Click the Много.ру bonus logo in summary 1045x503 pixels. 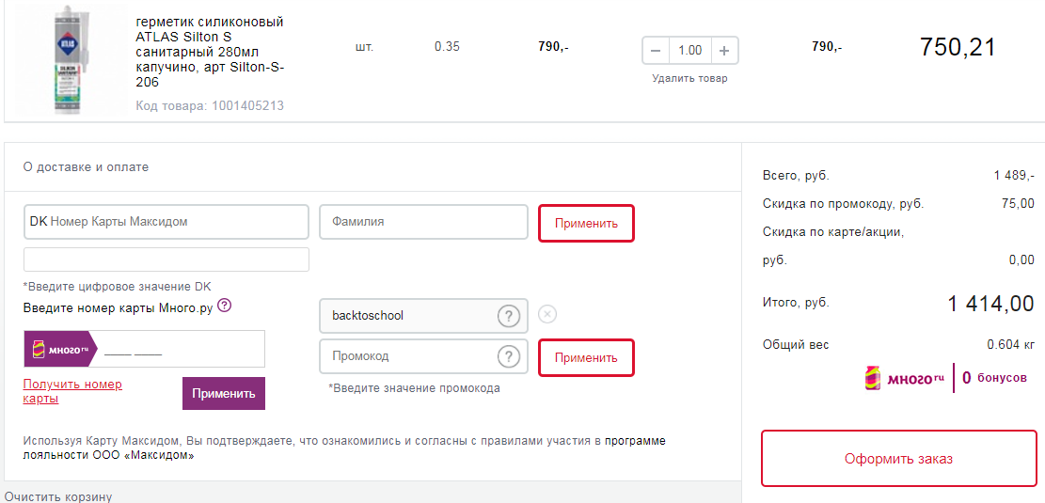904,378
